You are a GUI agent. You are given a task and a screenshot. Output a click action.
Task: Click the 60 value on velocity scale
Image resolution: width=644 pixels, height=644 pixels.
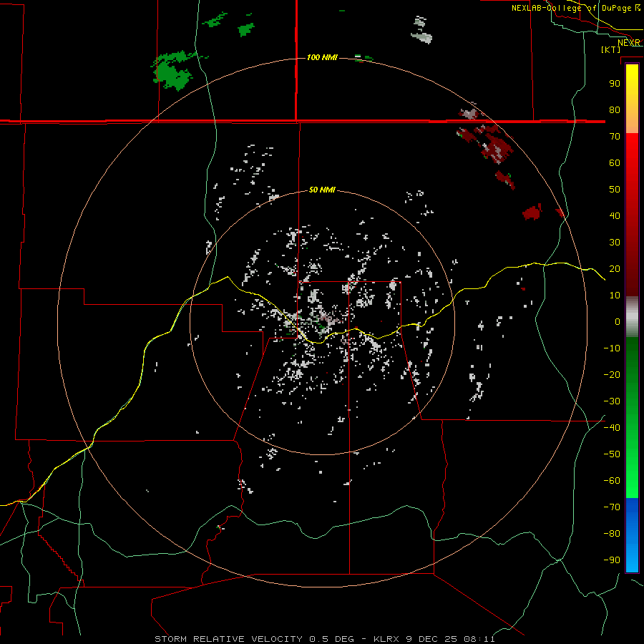615,163
